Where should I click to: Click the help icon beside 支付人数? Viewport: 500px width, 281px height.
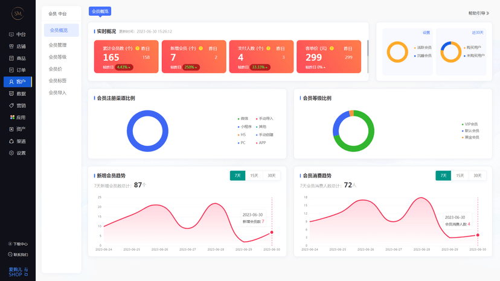(x=269, y=48)
